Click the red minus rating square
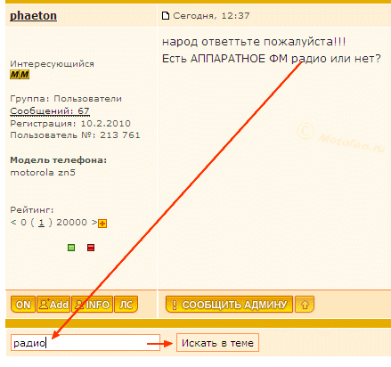The width and height of the screenshot is (391, 367). pos(91,248)
